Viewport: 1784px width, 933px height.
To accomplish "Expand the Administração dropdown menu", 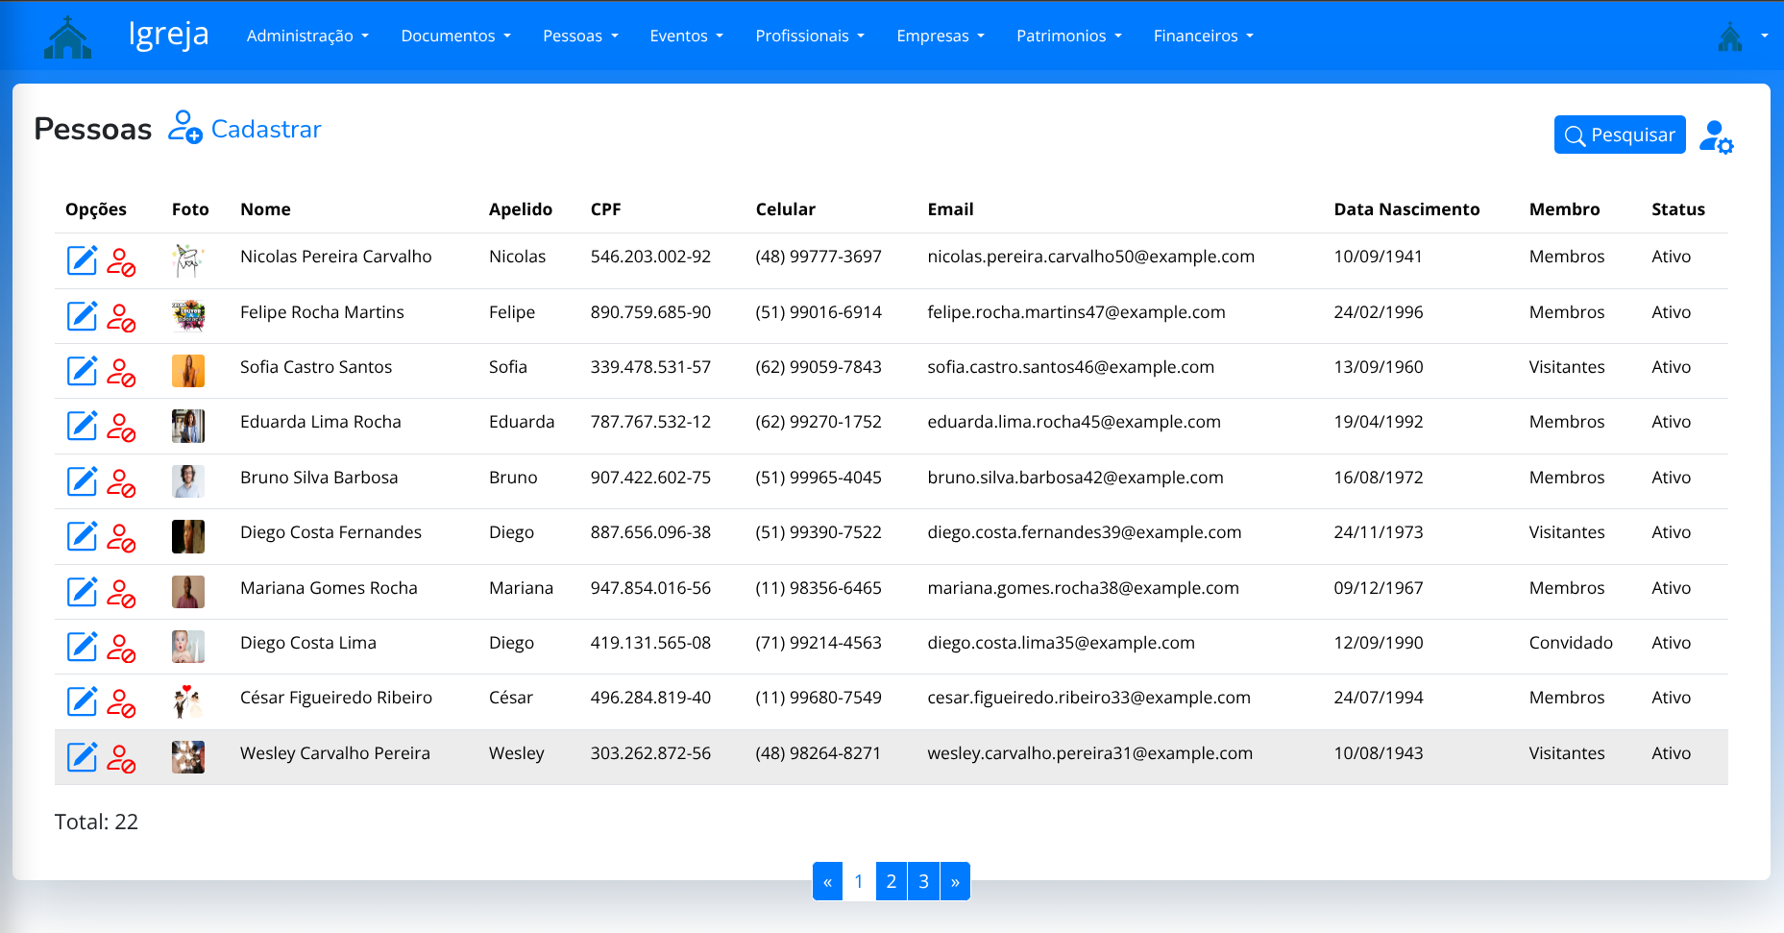I will tap(307, 36).
